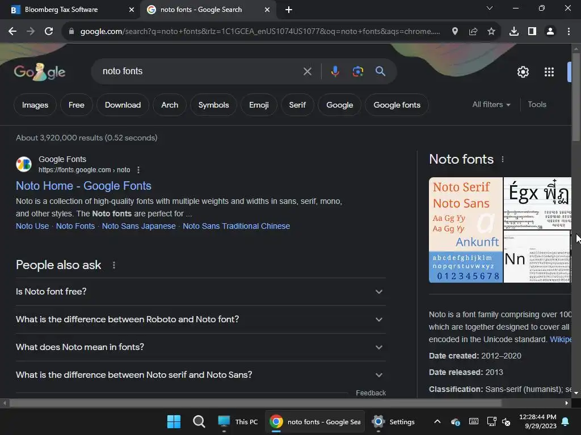Image resolution: width=581 pixels, height=435 pixels.
Task: Open Noto Serif sample image thumbnail
Action: (x=466, y=230)
